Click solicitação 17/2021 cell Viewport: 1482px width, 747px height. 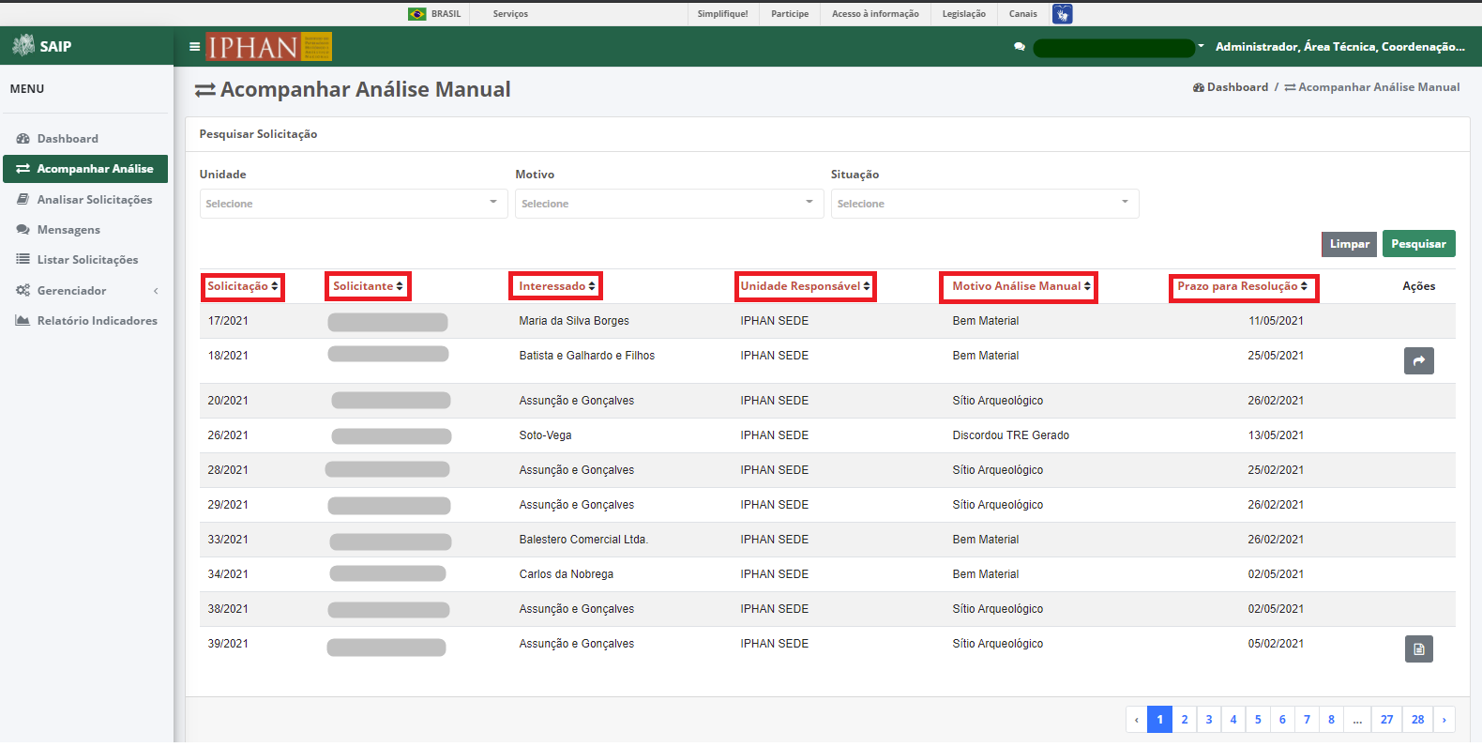[228, 321]
